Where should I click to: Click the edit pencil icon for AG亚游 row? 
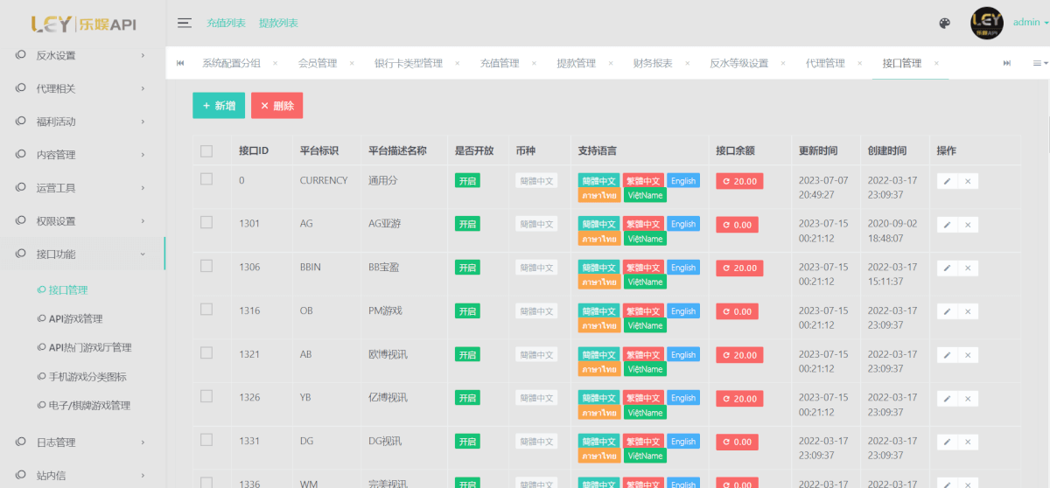(x=946, y=225)
